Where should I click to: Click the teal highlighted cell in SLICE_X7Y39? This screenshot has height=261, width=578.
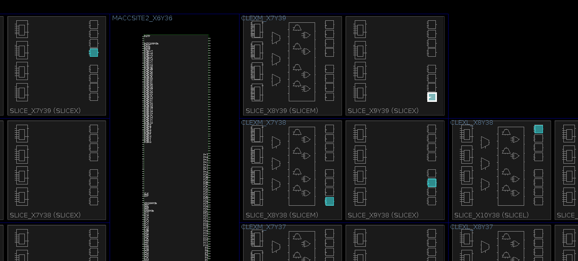click(x=93, y=52)
